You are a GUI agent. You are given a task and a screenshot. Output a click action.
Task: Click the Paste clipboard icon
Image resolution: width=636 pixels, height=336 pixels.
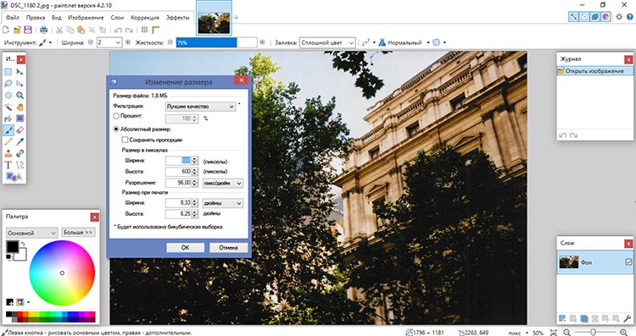[x=81, y=30]
